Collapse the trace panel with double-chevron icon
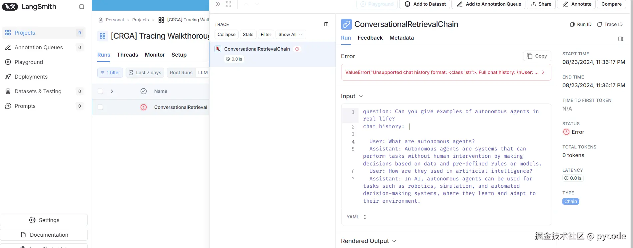This screenshot has width=633, height=248. point(218,4)
